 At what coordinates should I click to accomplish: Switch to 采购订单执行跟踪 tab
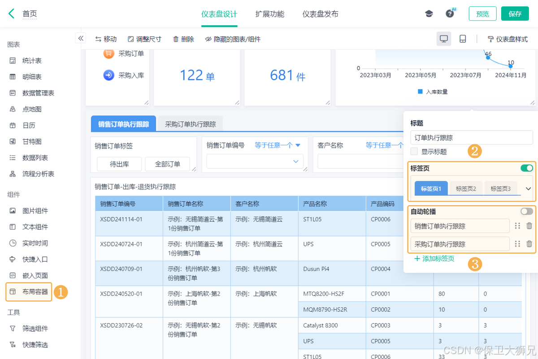[x=191, y=124]
